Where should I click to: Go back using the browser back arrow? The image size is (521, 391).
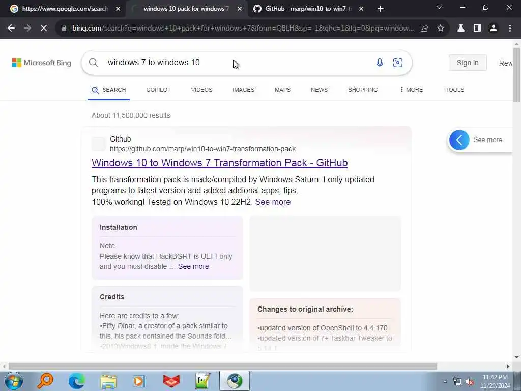click(x=11, y=29)
